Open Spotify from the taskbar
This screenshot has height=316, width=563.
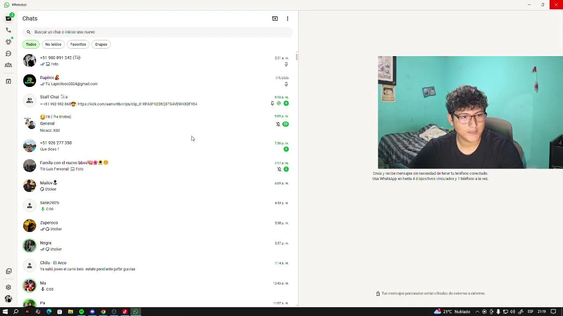[81, 312]
